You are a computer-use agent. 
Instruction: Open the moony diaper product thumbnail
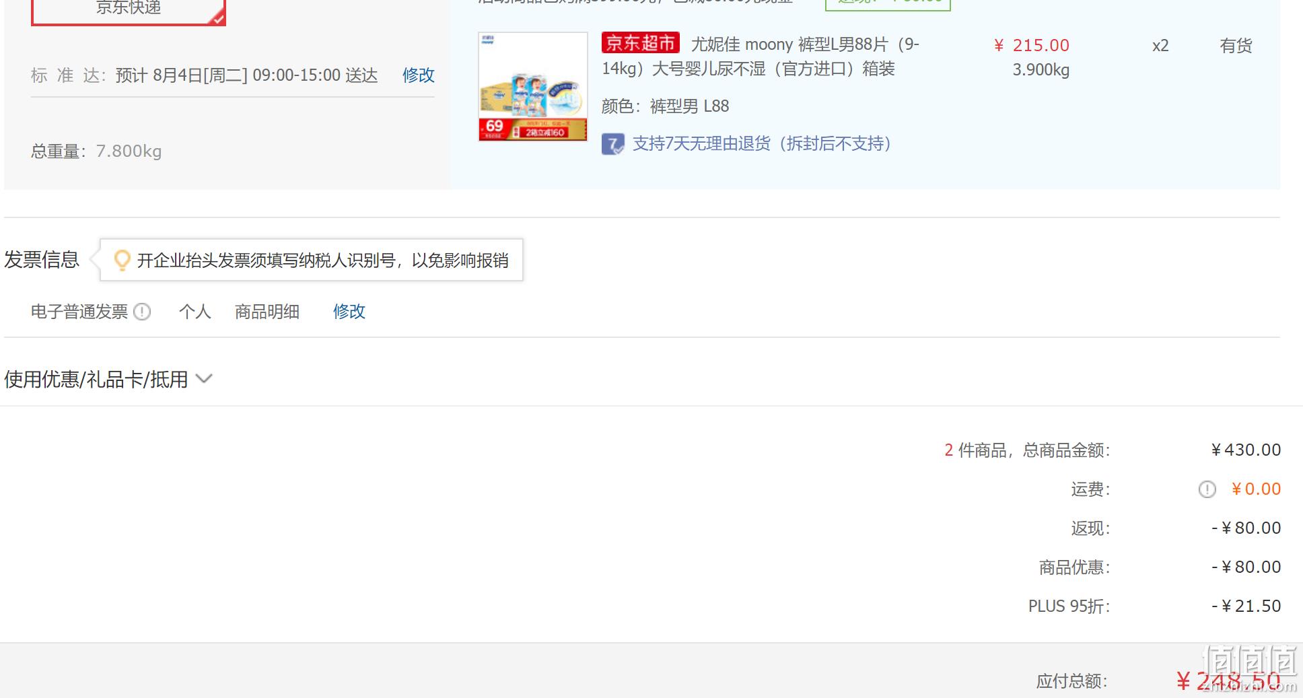[533, 86]
